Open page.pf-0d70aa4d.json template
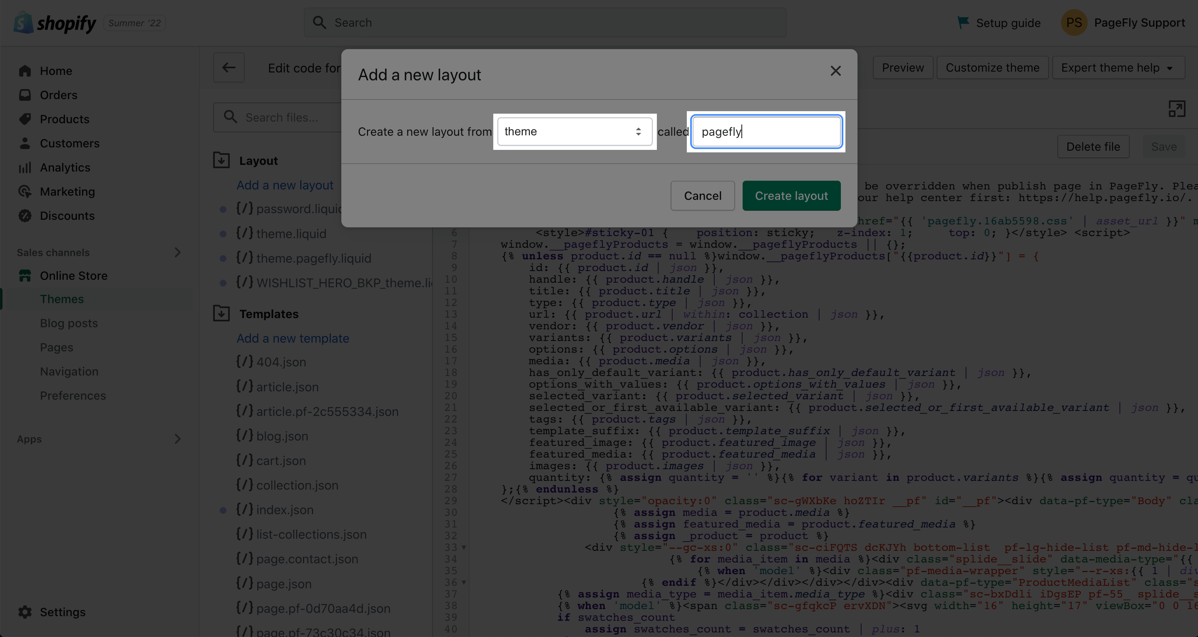1198x637 pixels. [x=313, y=608]
